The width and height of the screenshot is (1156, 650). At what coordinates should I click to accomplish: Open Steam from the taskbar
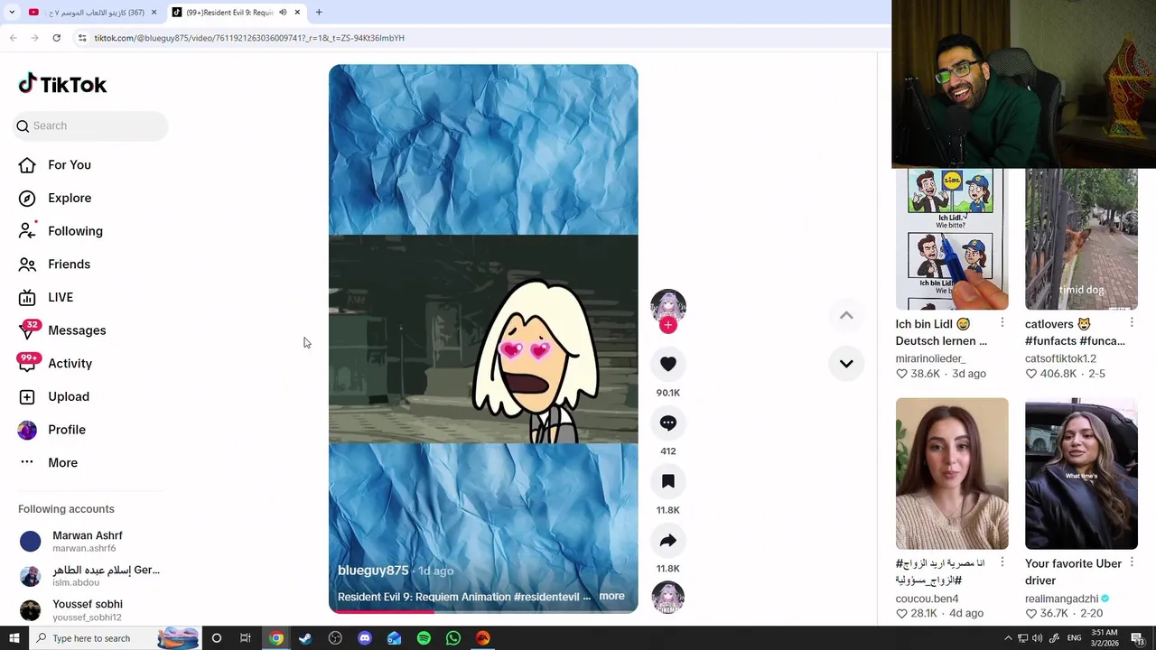(x=305, y=638)
